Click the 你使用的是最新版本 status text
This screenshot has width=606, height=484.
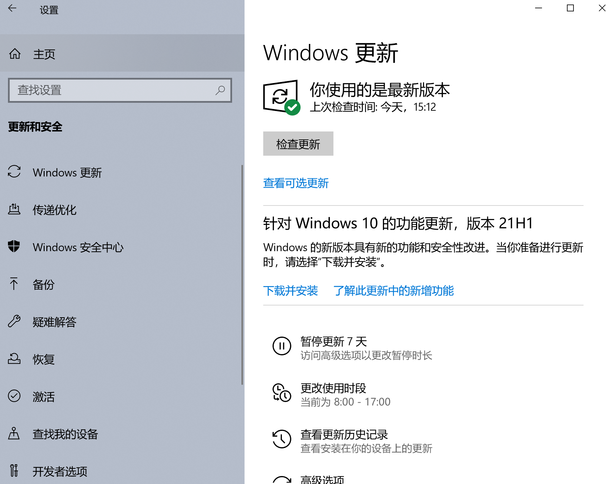[x=380, y=90]
